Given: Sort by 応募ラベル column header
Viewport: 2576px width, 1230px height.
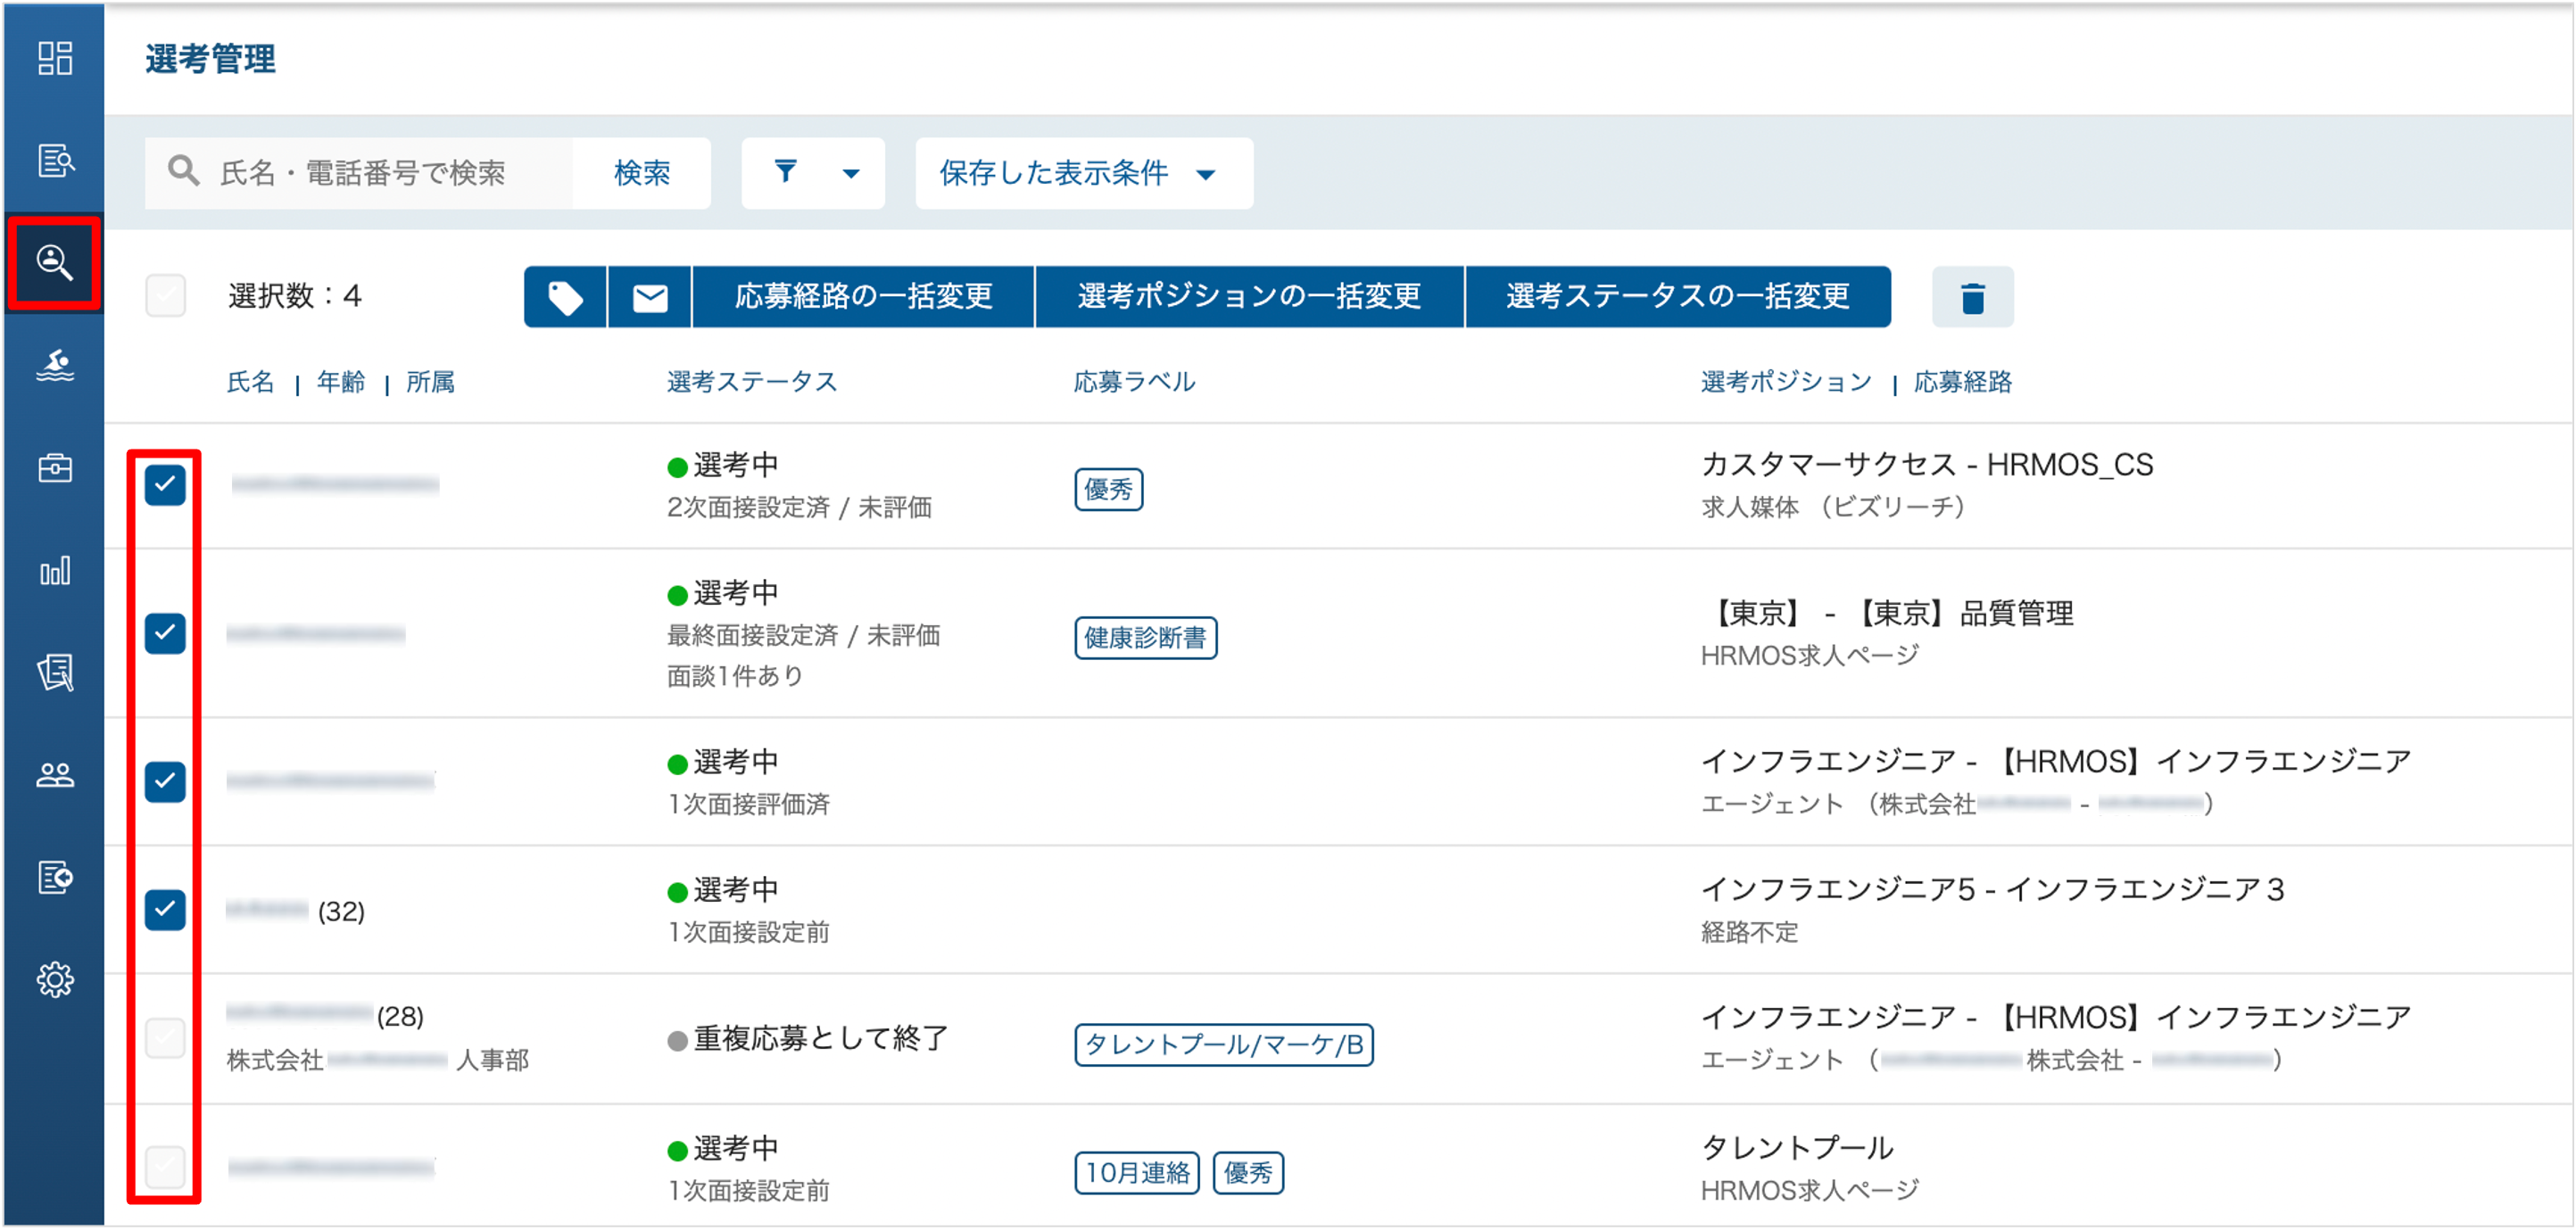Looking at the screenshot, I should 1134,382.
